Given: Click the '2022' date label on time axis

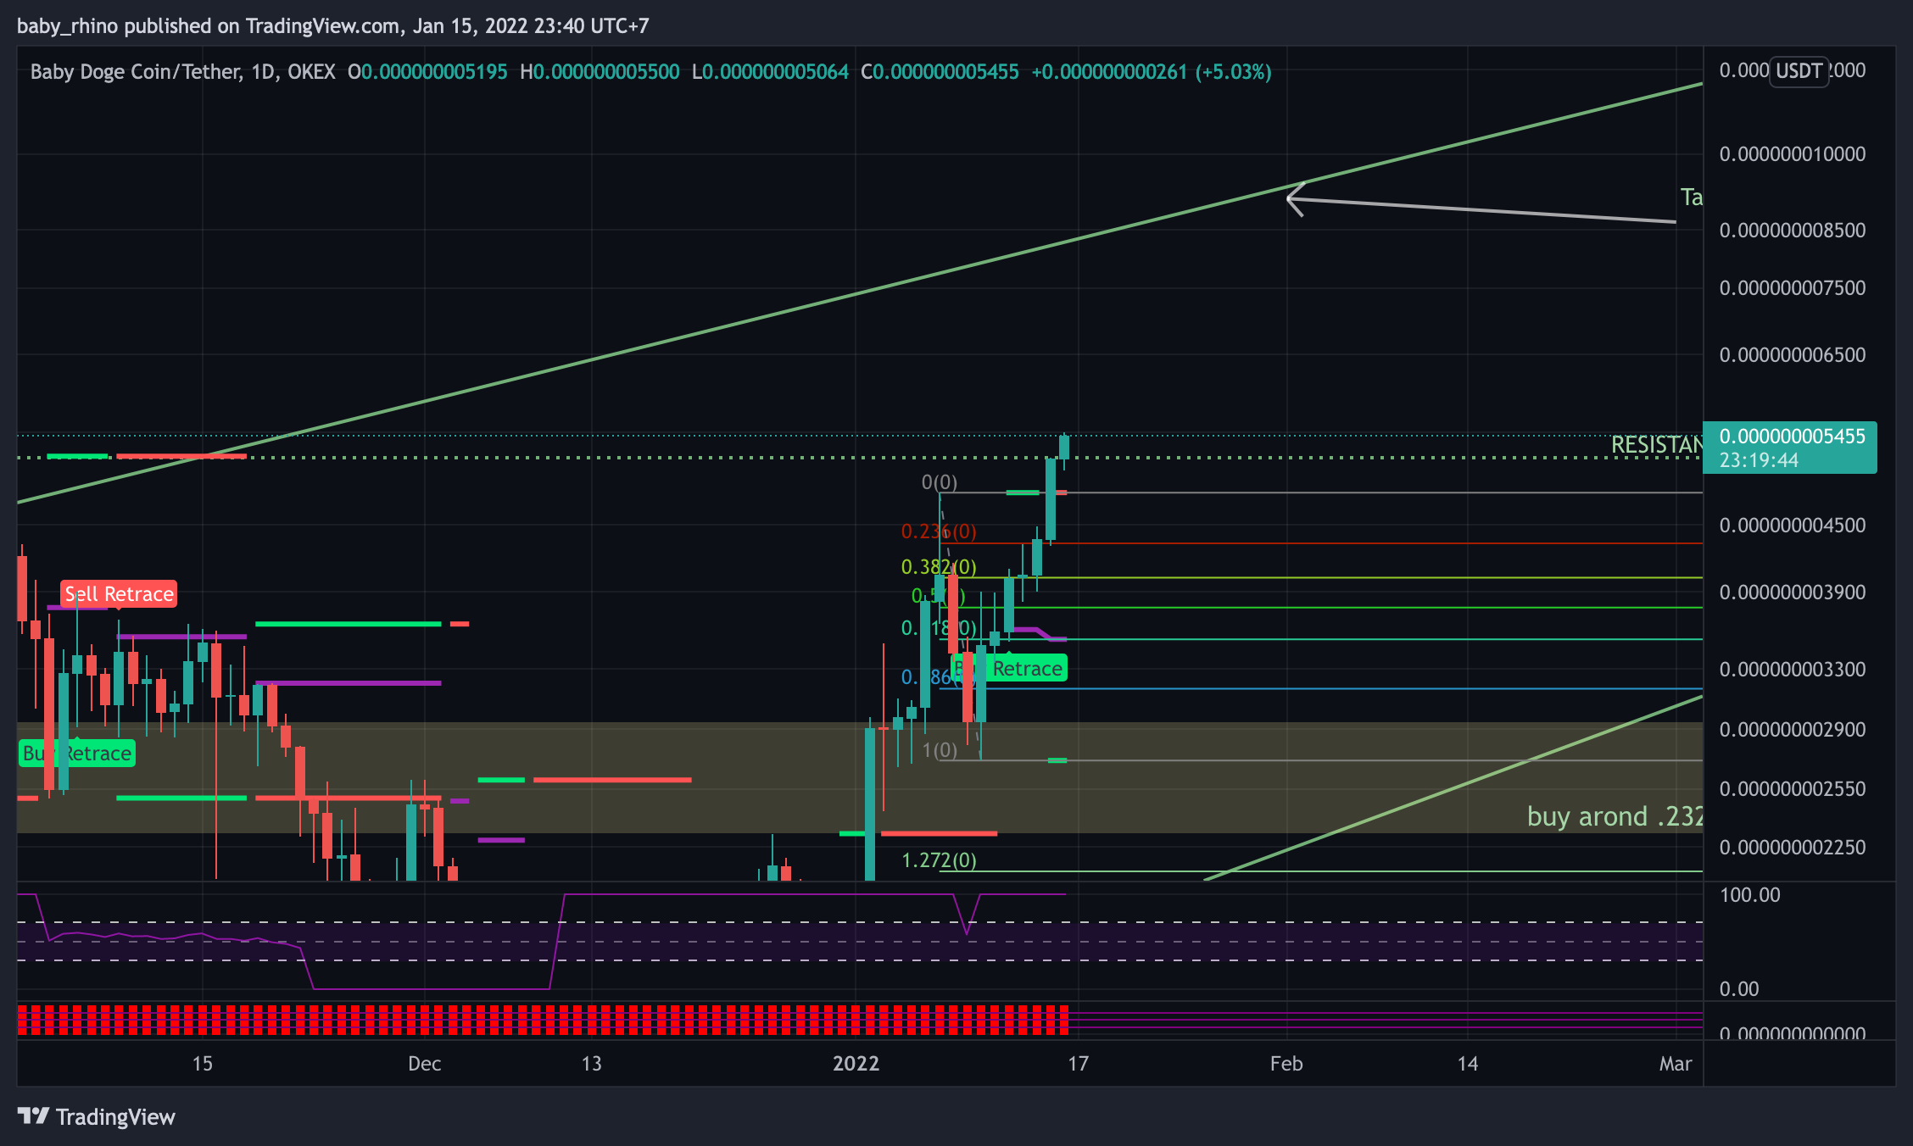Looking at the screenshot, I should tap(856, 1064).
